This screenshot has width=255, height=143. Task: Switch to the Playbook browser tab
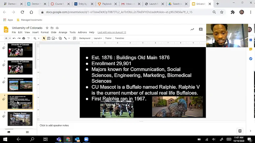(x=107, y=4)
